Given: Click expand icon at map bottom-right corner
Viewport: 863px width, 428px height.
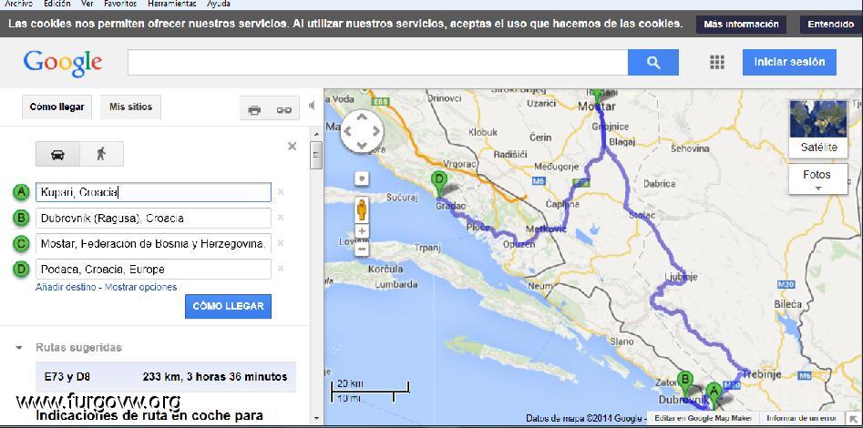Looking at the screenshot, I should [853, 419].
